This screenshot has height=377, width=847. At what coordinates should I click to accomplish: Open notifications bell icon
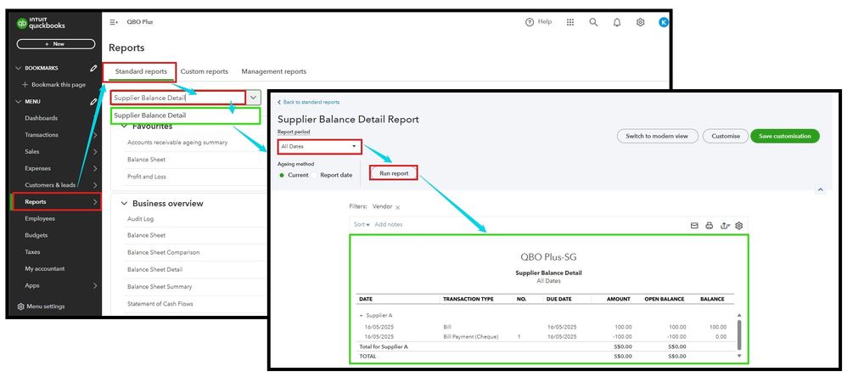(x=617, y=22)
